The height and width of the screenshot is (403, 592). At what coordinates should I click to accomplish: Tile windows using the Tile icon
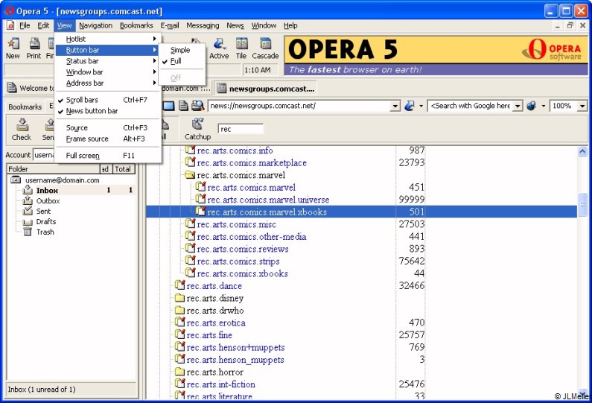point(241,44)
